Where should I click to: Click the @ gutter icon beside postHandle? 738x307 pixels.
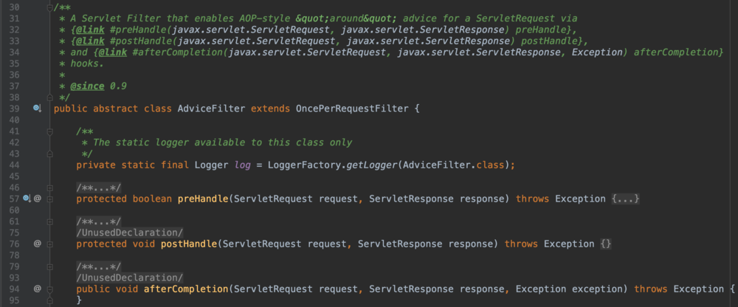coord(37,244)
